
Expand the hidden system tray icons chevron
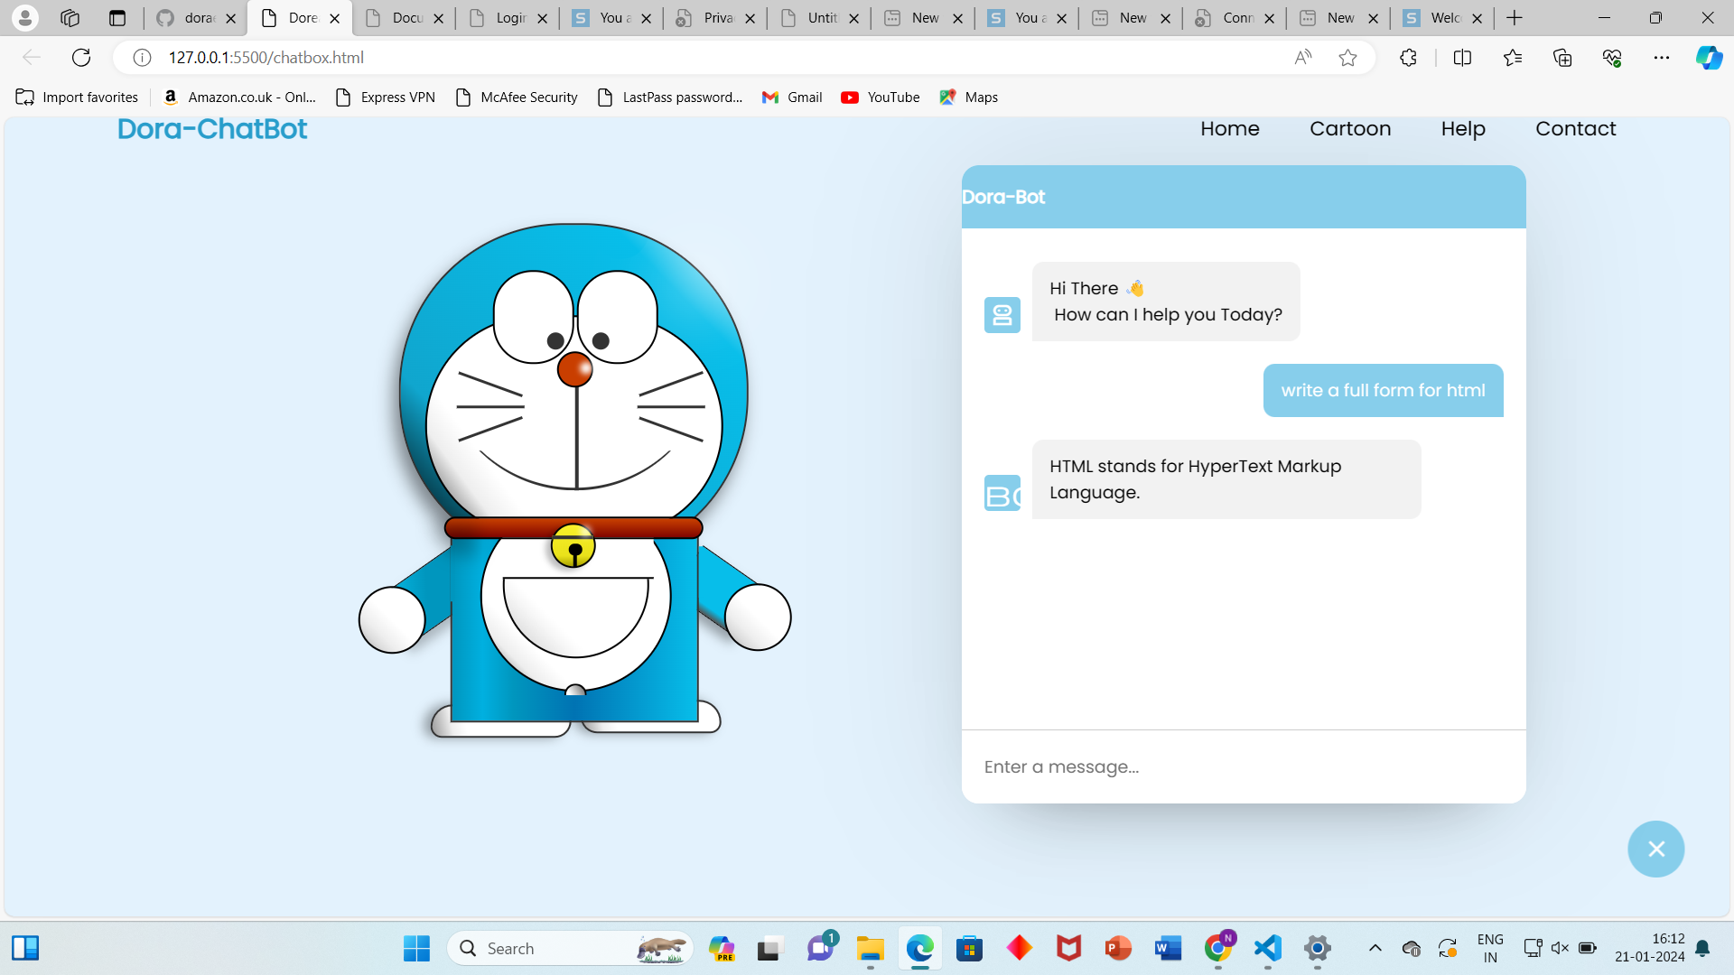click(x=1375, y=948)
